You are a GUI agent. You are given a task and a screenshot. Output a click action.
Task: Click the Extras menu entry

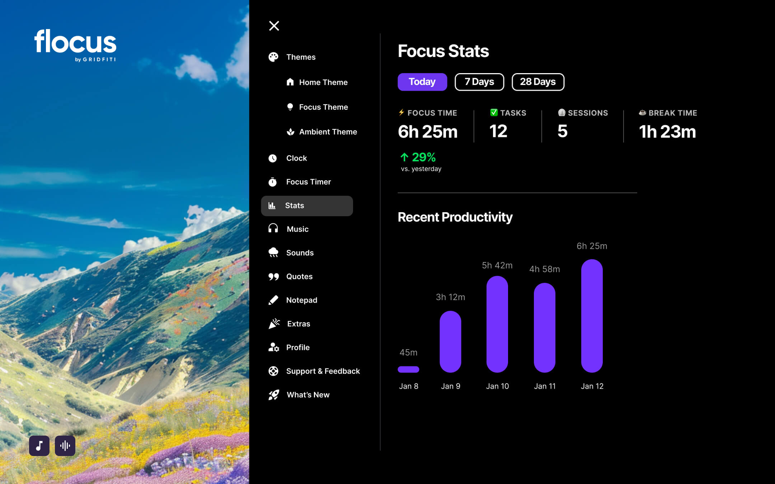pos(299,324)
